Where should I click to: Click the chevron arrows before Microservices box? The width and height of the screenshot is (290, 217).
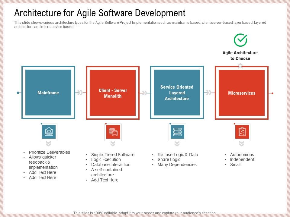point(209,93)
